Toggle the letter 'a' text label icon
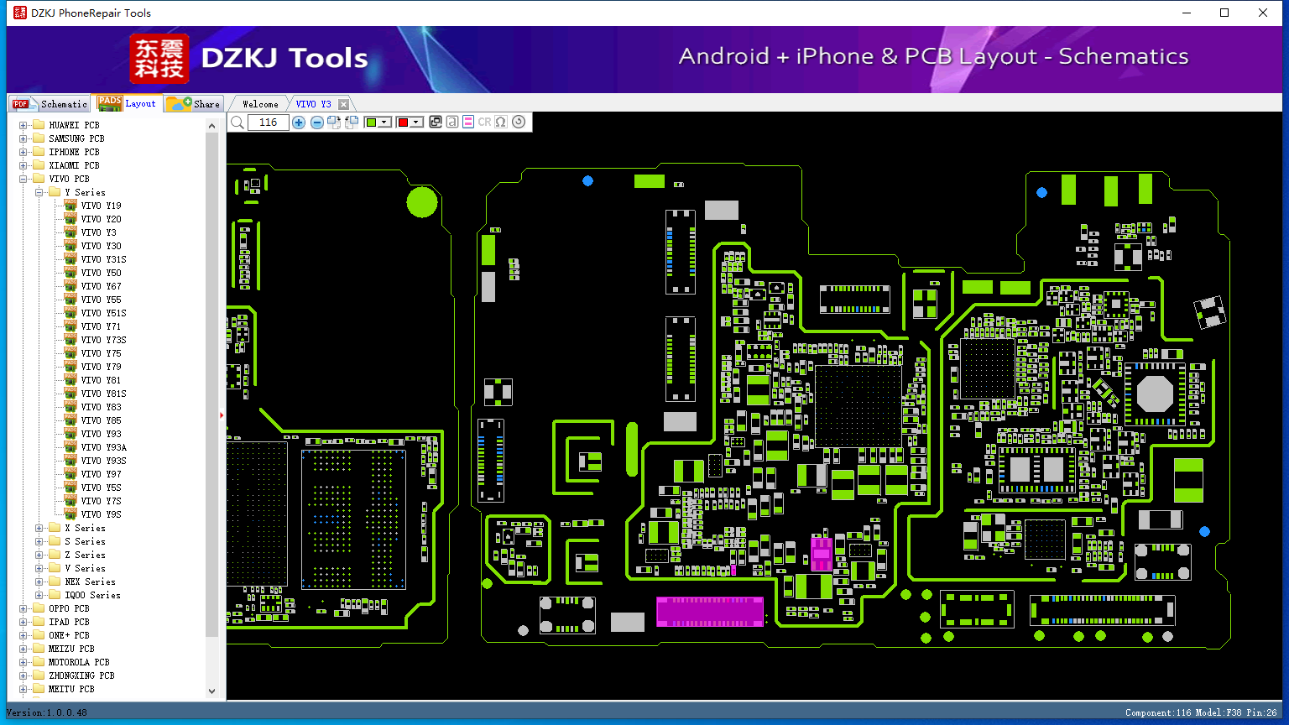The height and width of the screenshot is (725, 1289). (452, 123)
